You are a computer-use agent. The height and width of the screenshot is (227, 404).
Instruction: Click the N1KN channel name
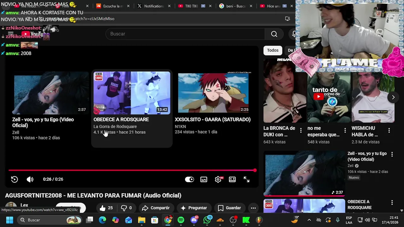tap(180, 126)
